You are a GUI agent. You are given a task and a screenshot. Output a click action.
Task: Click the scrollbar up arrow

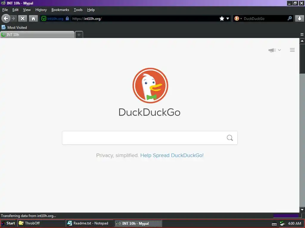coord(302,41)
